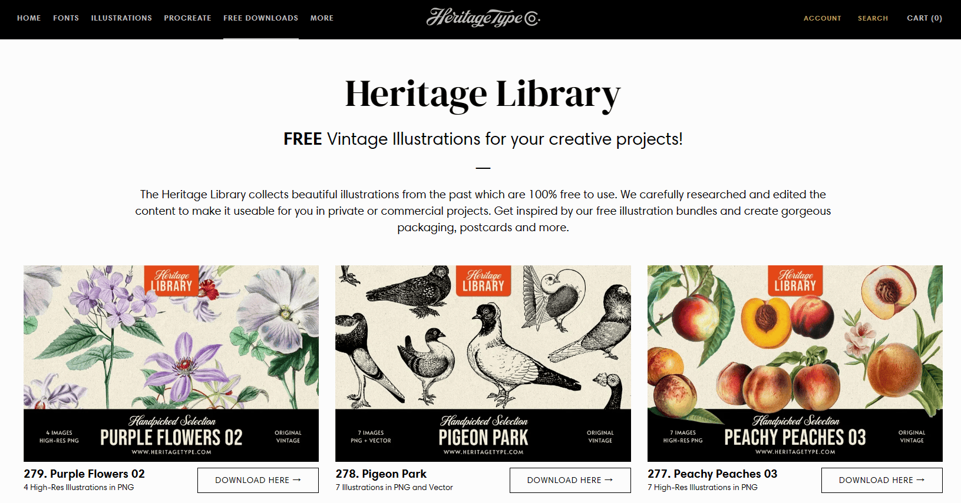Open the Peachy Peaches 03 preview image
961x503 pixels.
(795, 364)
